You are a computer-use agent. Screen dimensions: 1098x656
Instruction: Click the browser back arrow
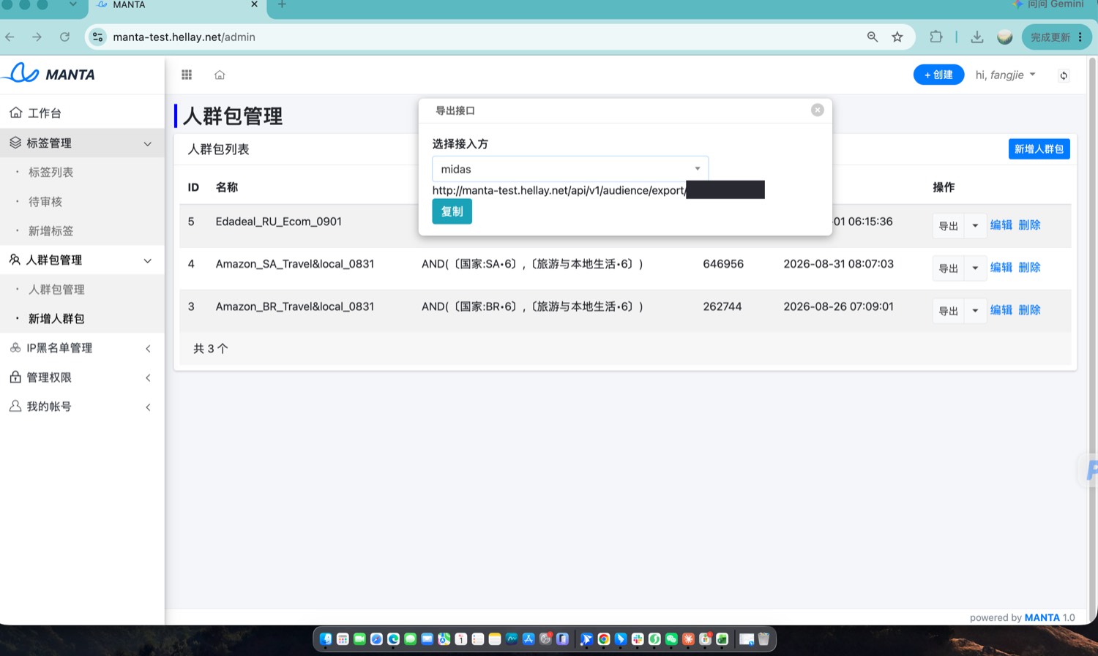[x=10, y=37]
